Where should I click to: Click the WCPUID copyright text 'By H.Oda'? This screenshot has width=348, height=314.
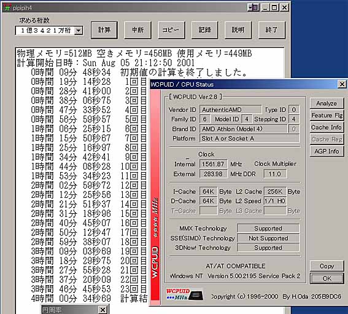(x=295, y=297)
